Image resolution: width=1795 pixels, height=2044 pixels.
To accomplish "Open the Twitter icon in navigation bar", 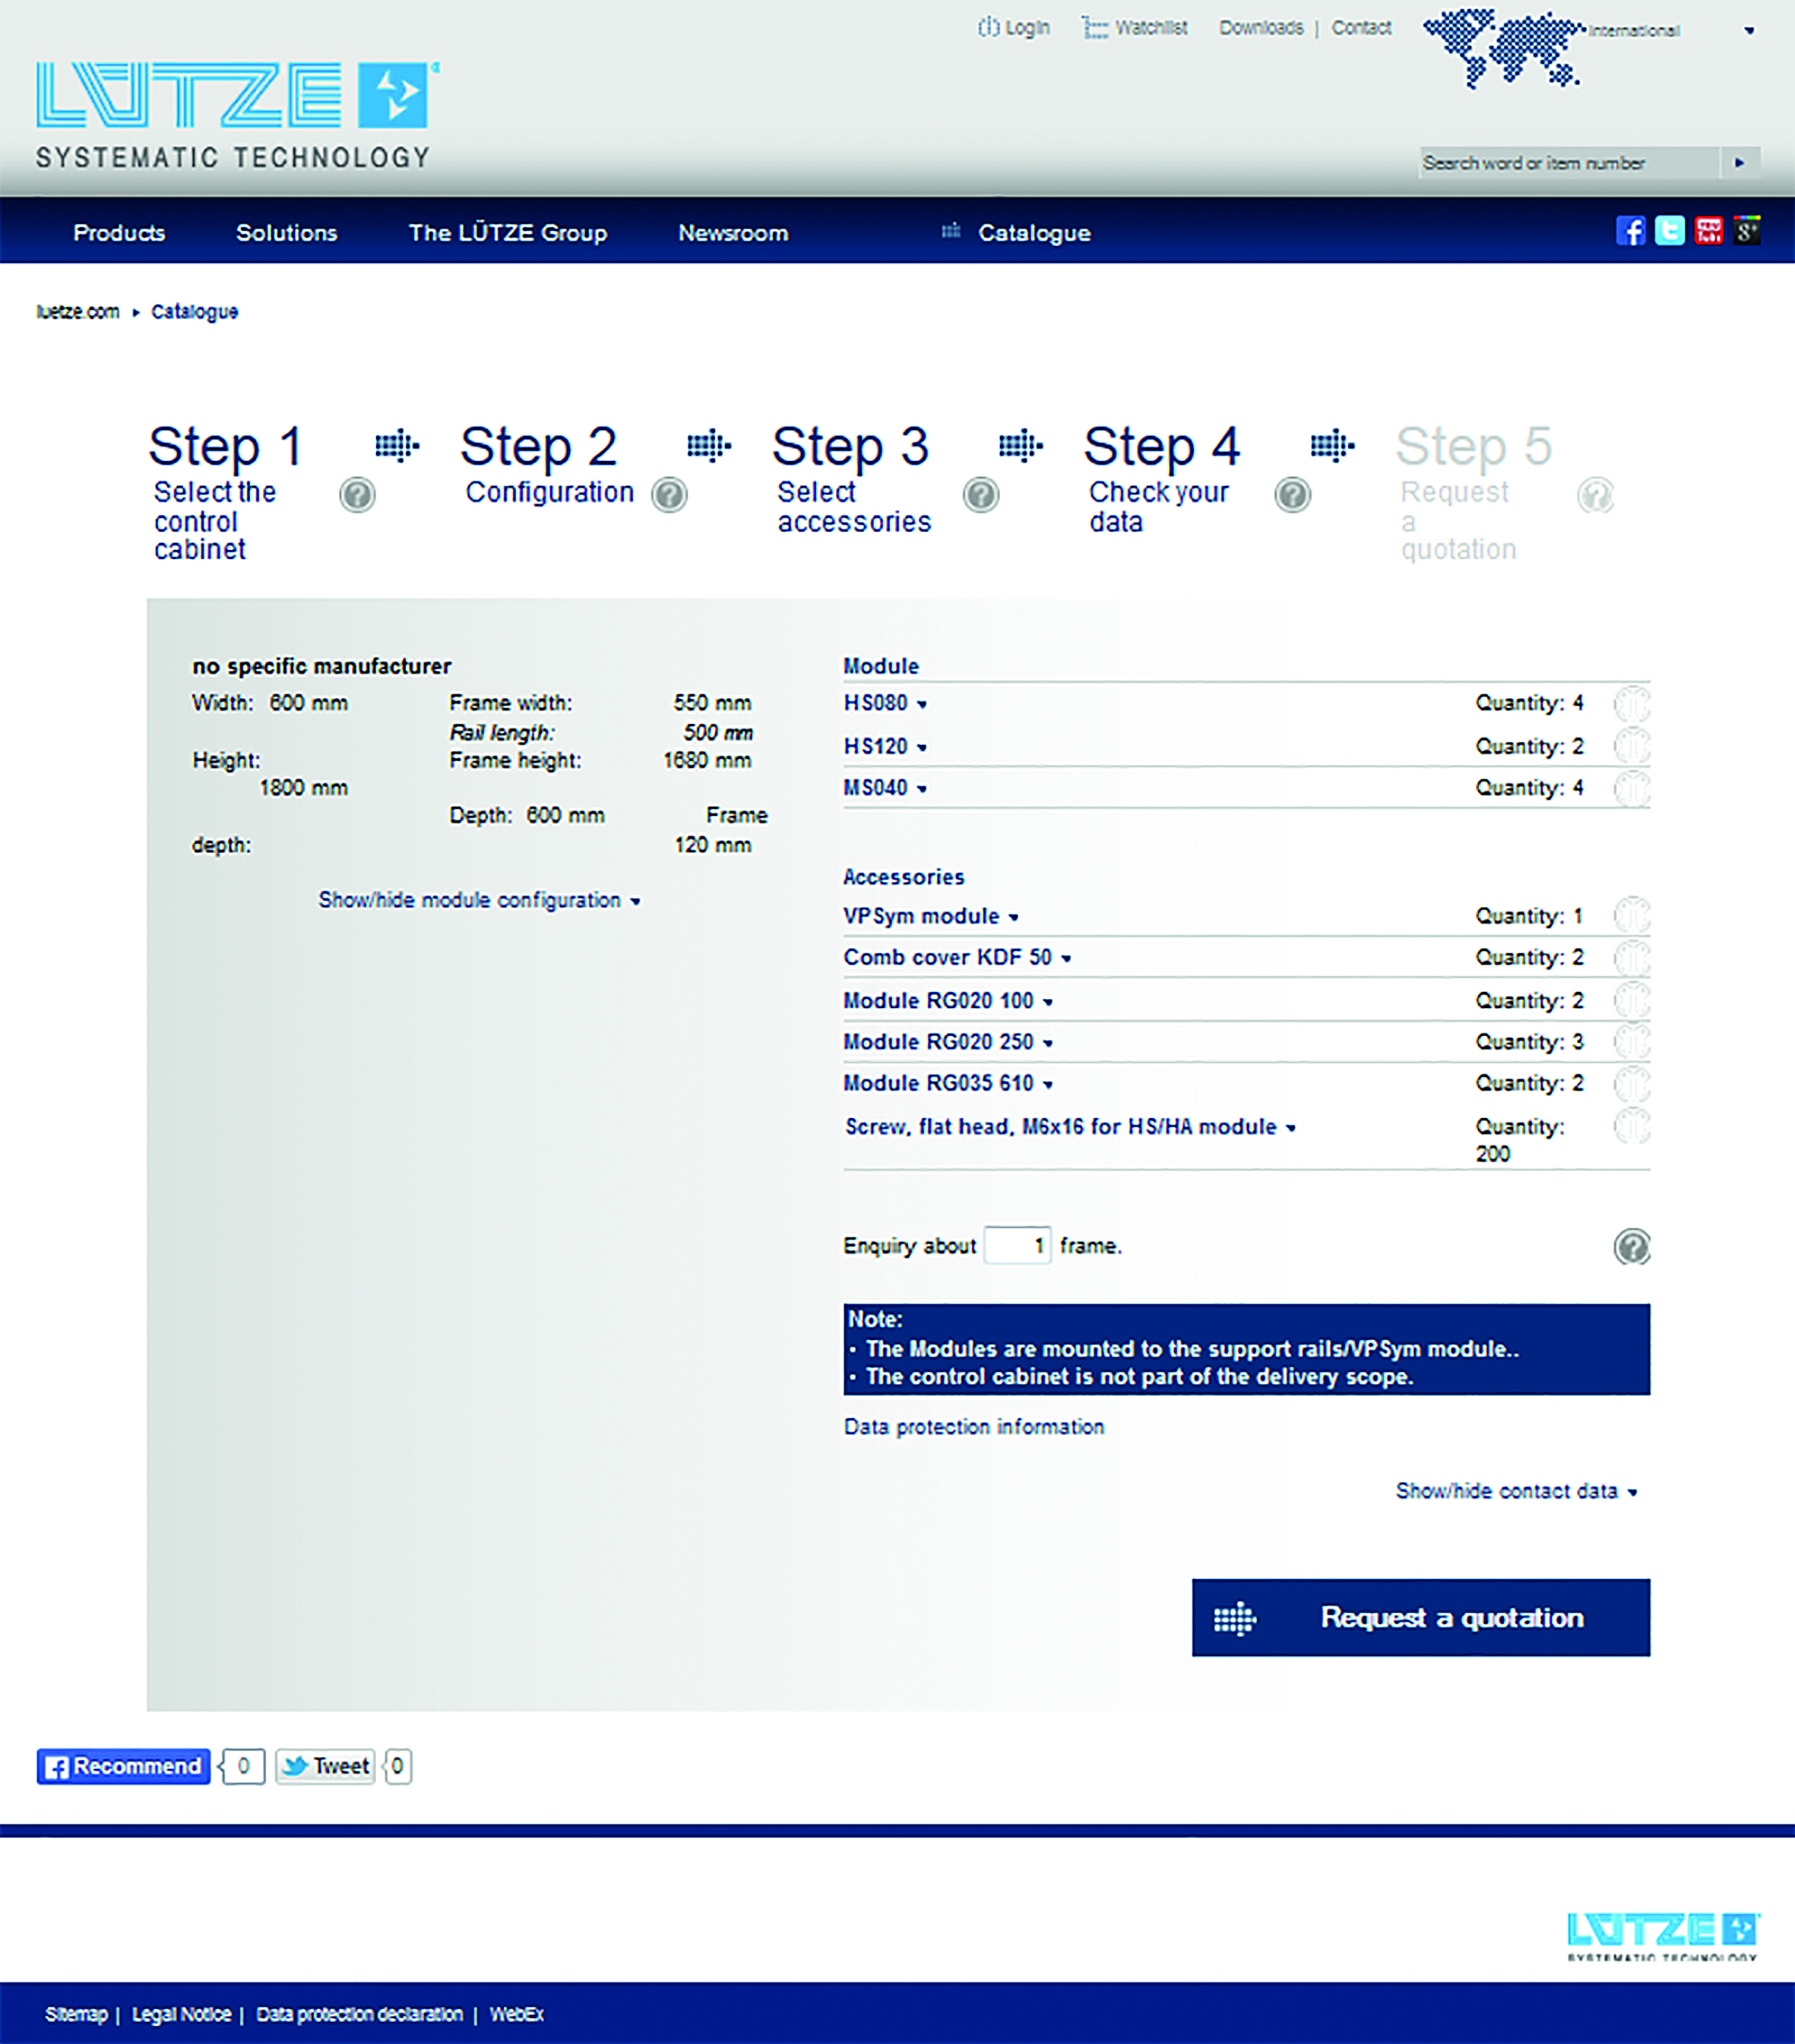I will click(1669, 231).
